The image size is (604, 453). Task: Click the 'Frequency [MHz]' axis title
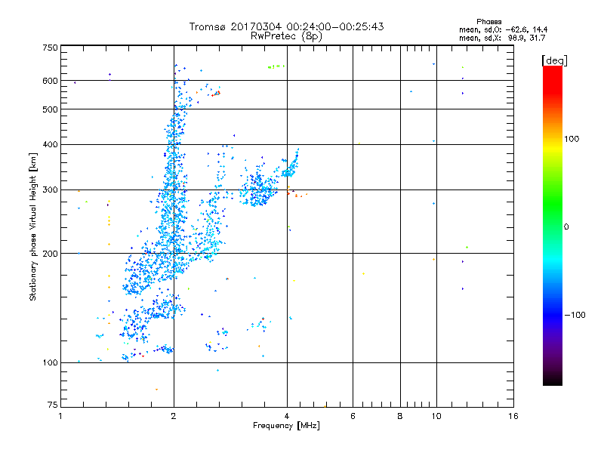pos(286,426)
